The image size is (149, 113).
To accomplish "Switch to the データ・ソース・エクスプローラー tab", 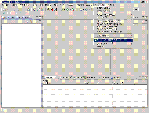I will (96, 78).
